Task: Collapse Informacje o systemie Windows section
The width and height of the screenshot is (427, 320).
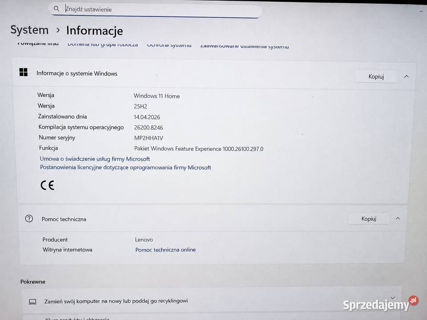Action: coord(406,77)
